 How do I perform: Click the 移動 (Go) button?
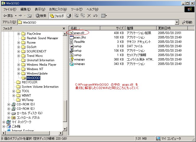point(187,22)
